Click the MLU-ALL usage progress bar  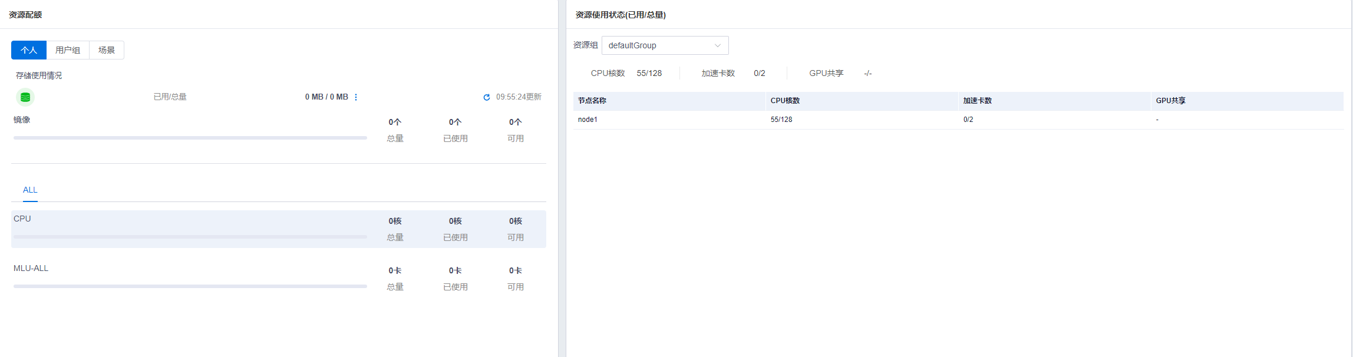190,286
